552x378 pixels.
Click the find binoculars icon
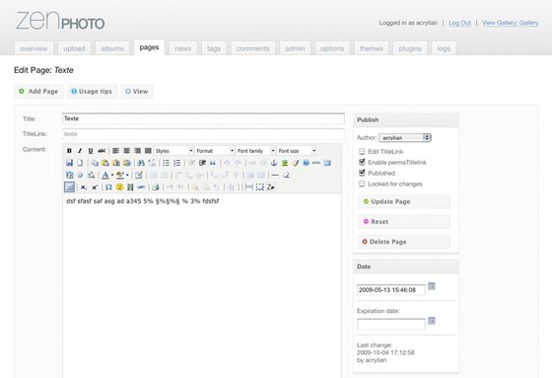(x=141, y=163)
